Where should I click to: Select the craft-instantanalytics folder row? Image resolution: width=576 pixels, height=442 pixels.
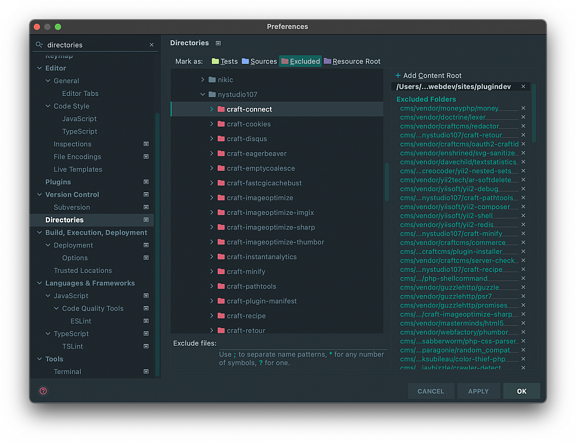pyautogui.click(x=278, y=257)
